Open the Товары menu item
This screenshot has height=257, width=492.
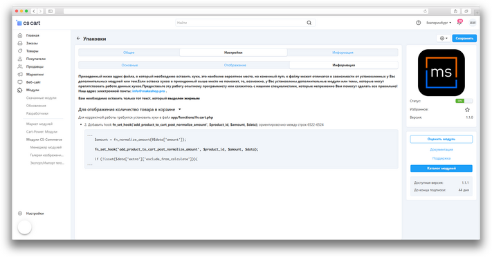click(x=32, y=50)
